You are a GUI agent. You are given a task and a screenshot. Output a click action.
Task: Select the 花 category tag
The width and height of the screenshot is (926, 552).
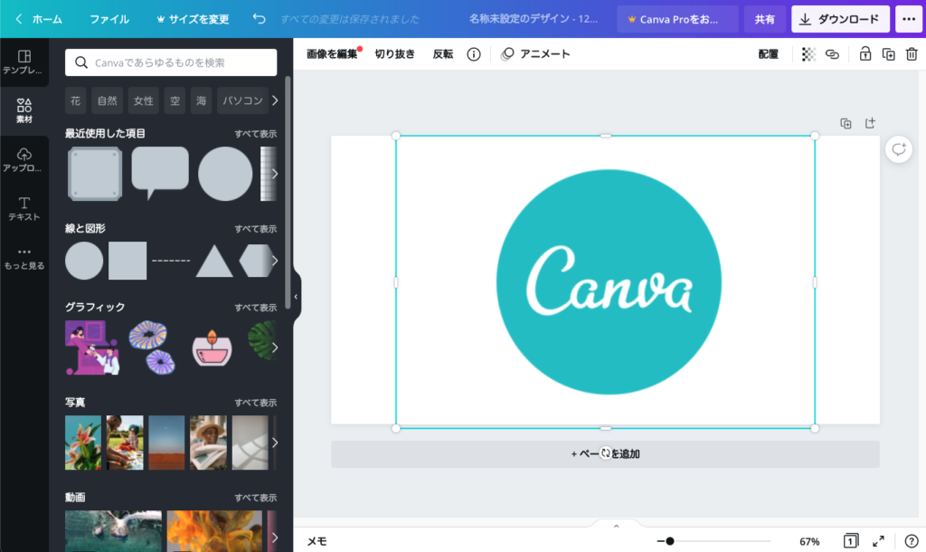tap(76, 100)
